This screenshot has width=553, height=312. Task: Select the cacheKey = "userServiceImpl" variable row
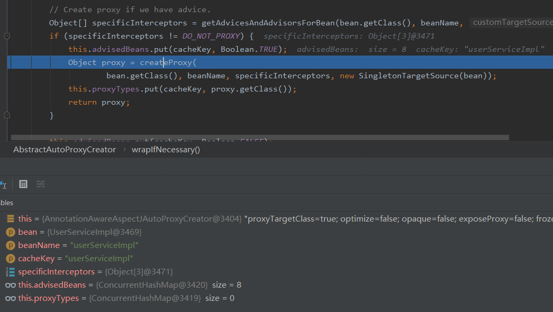[276, 259]
